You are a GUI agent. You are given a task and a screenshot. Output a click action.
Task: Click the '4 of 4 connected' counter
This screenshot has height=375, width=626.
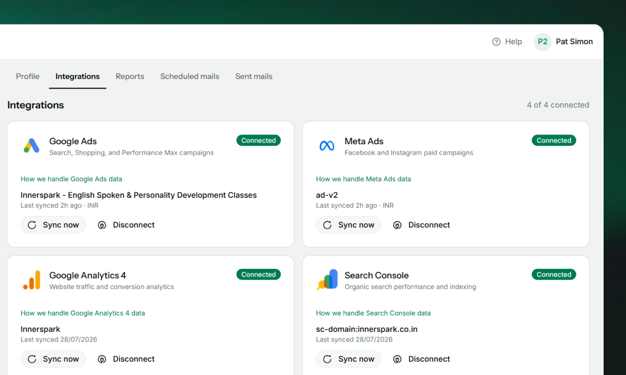tap(558, 105)
